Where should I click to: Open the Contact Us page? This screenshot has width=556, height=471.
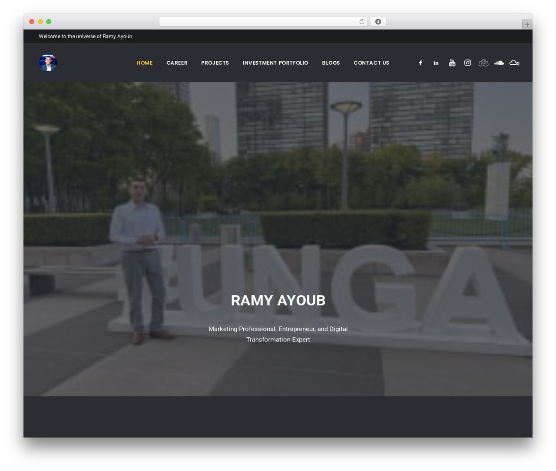point(371,63)
